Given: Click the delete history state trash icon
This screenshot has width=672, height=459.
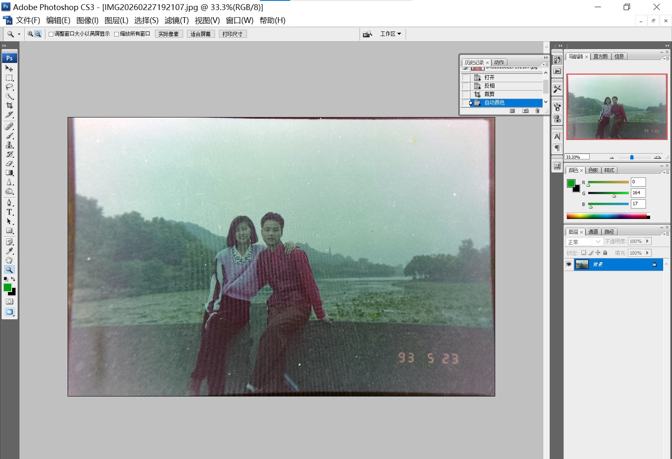Looking at the screenshot, I should (x=537, y=111).
